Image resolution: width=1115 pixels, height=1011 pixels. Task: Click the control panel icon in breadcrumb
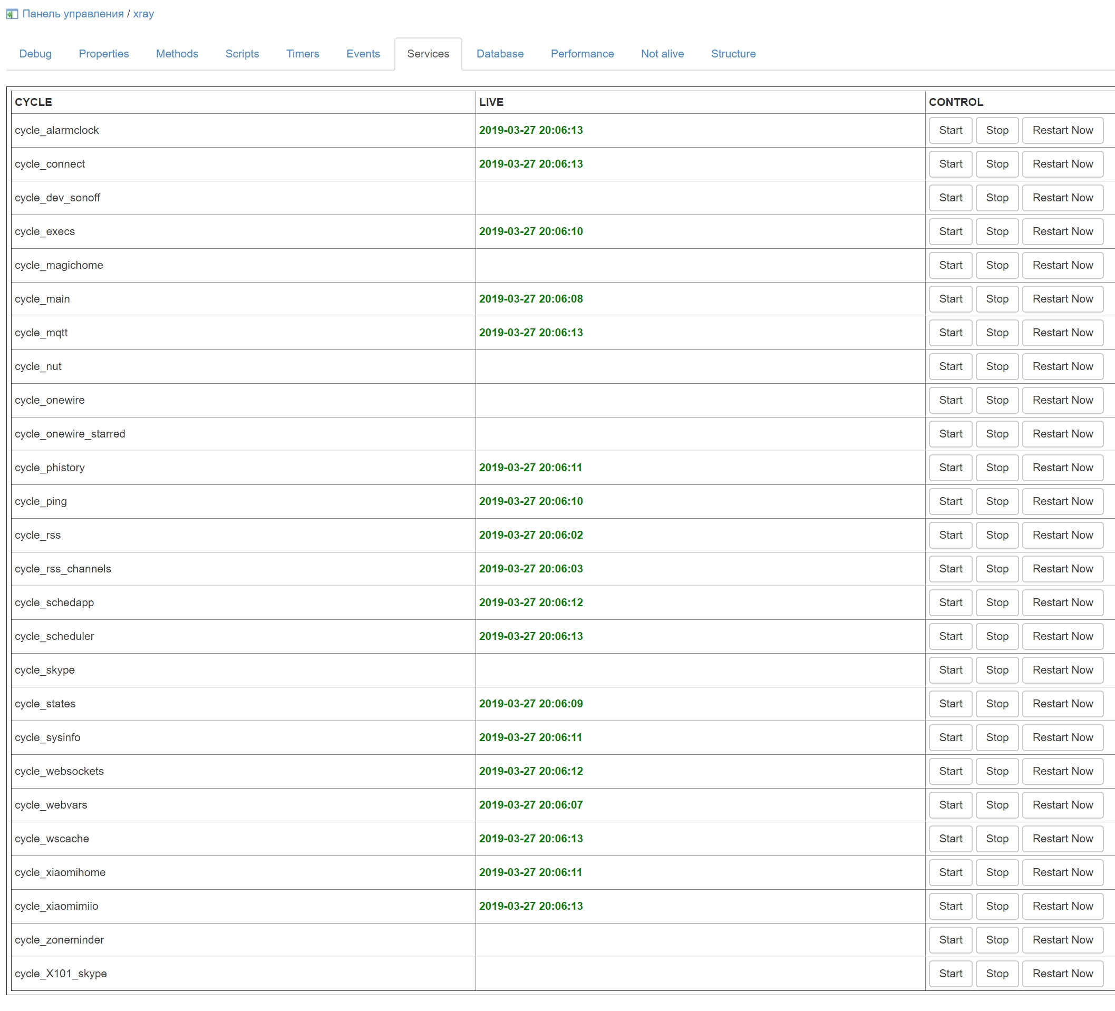[x=12, y=14]
